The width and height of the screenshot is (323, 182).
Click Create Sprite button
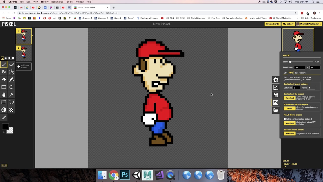point(273,24)
